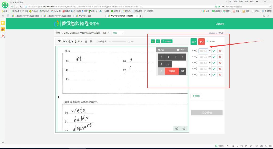Mark first score row (七) with red cross
Image resolution: width=273 pixels, height=149 pixels.
220,51
